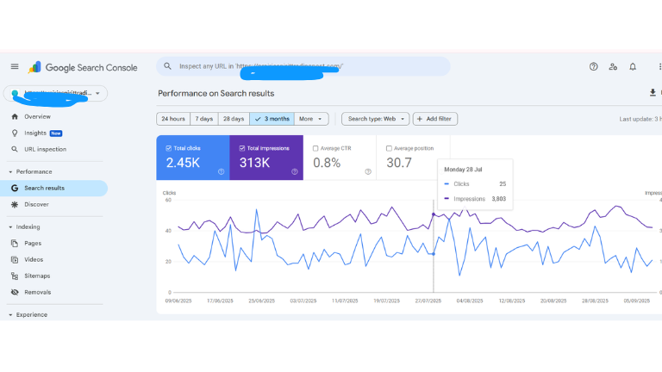This screenshot has width=662, height=372.
Task: Click the Overview home icon
Action: 15,117
